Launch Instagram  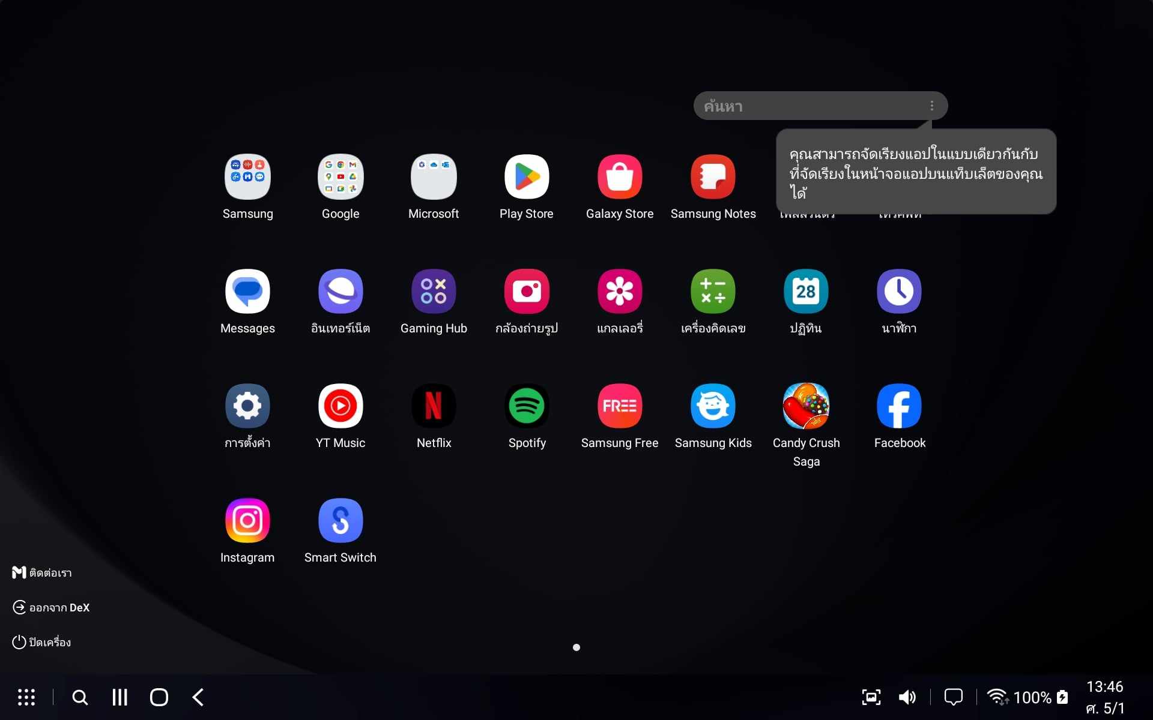point(247,521)
